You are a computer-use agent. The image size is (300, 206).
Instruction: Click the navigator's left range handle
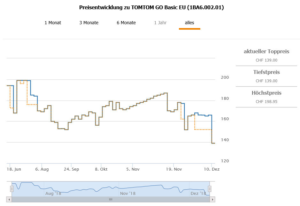[12, 189]
